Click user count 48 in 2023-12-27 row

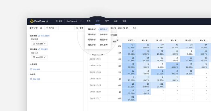tap(120, 98)
